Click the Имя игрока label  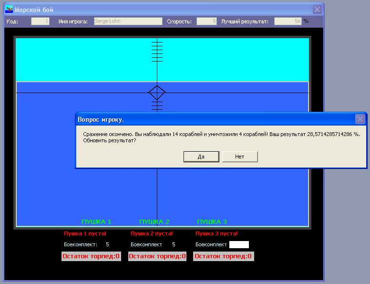pos(73,21)
